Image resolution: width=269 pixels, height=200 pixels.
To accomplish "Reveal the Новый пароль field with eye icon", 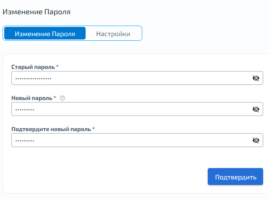I will [256, 109].
